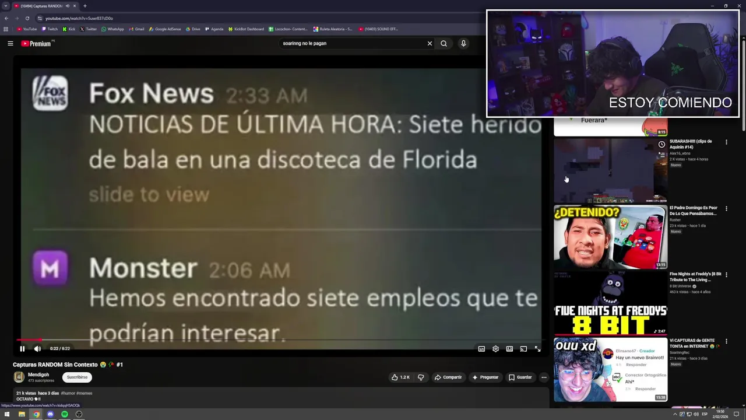Open the Google AdSense bookmark
This screenshot has height=420, width=746.
[165, 29]
